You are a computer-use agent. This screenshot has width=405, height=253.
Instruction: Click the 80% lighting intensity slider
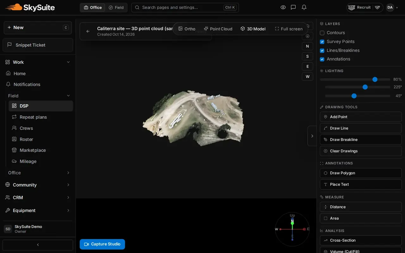(x=355, y=79)
